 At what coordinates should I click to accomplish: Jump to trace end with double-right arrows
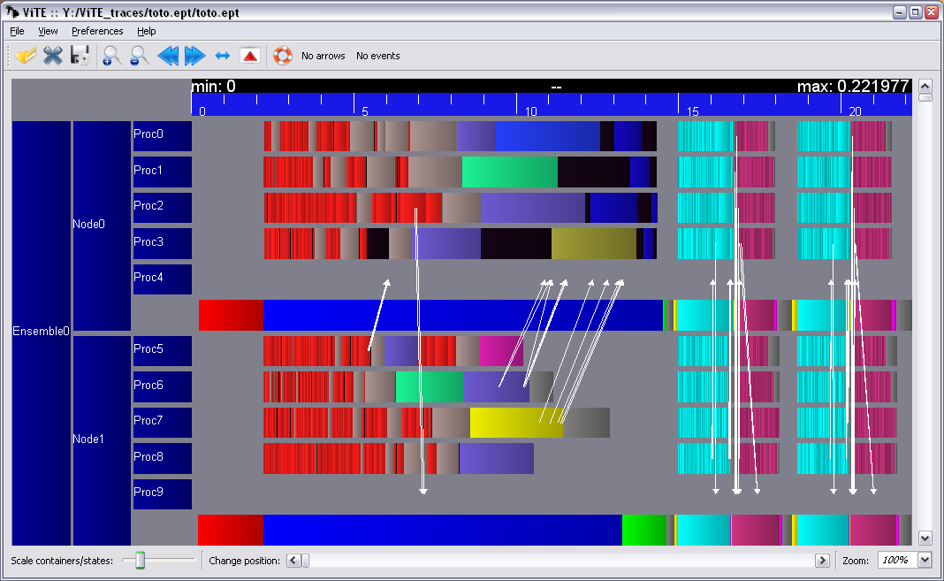[x=194, y=56]
